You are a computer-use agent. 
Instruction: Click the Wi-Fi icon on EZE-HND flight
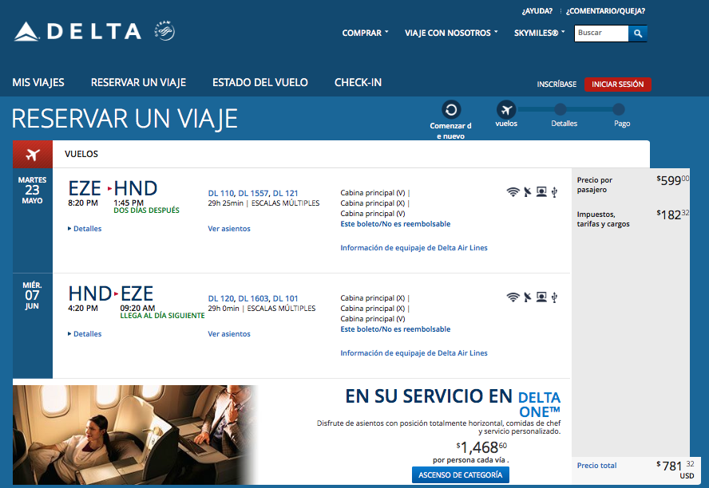[513, 192]
